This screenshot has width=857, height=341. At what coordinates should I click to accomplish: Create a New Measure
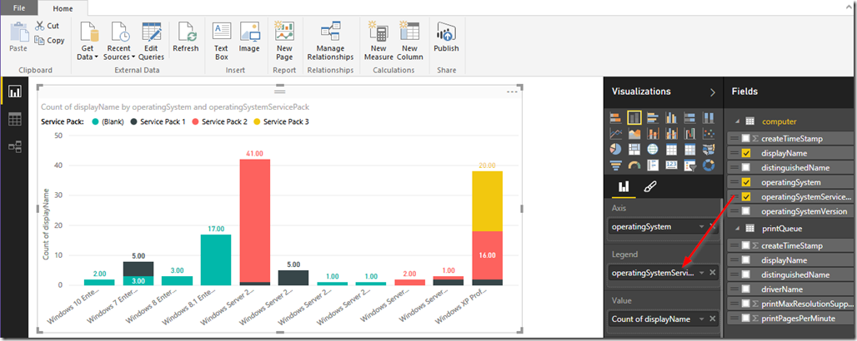pos(378,42)
